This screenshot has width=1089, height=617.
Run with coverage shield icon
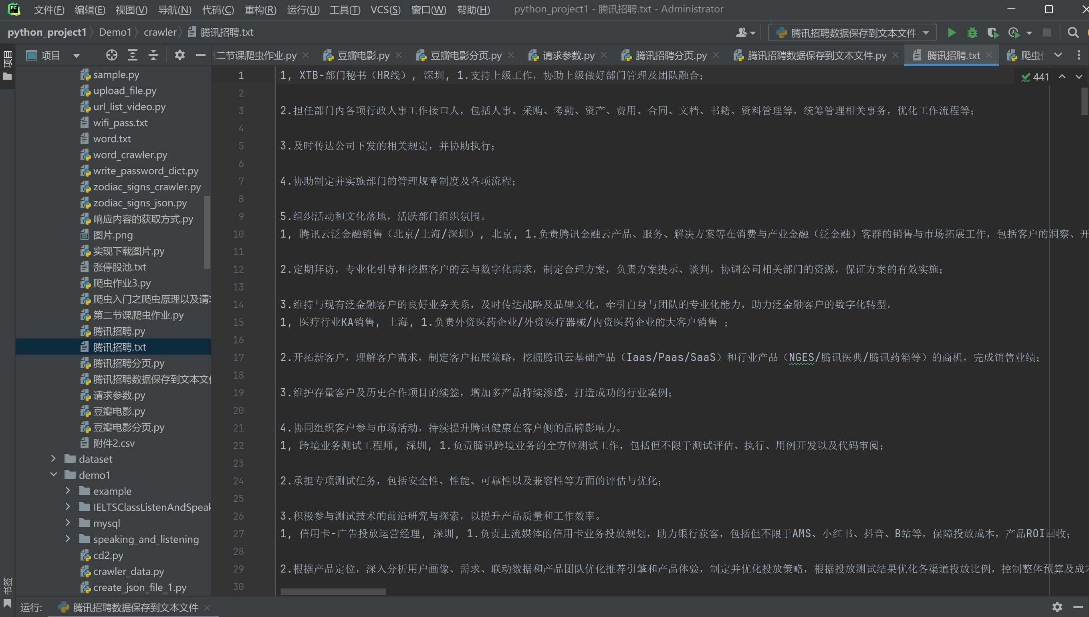[x=992, y=32]
